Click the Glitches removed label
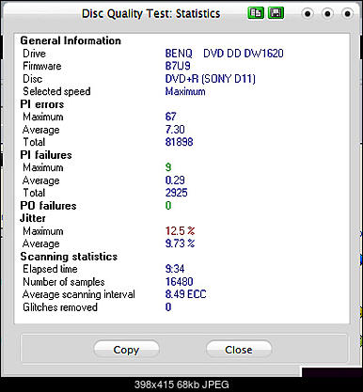 click(60, 307)
